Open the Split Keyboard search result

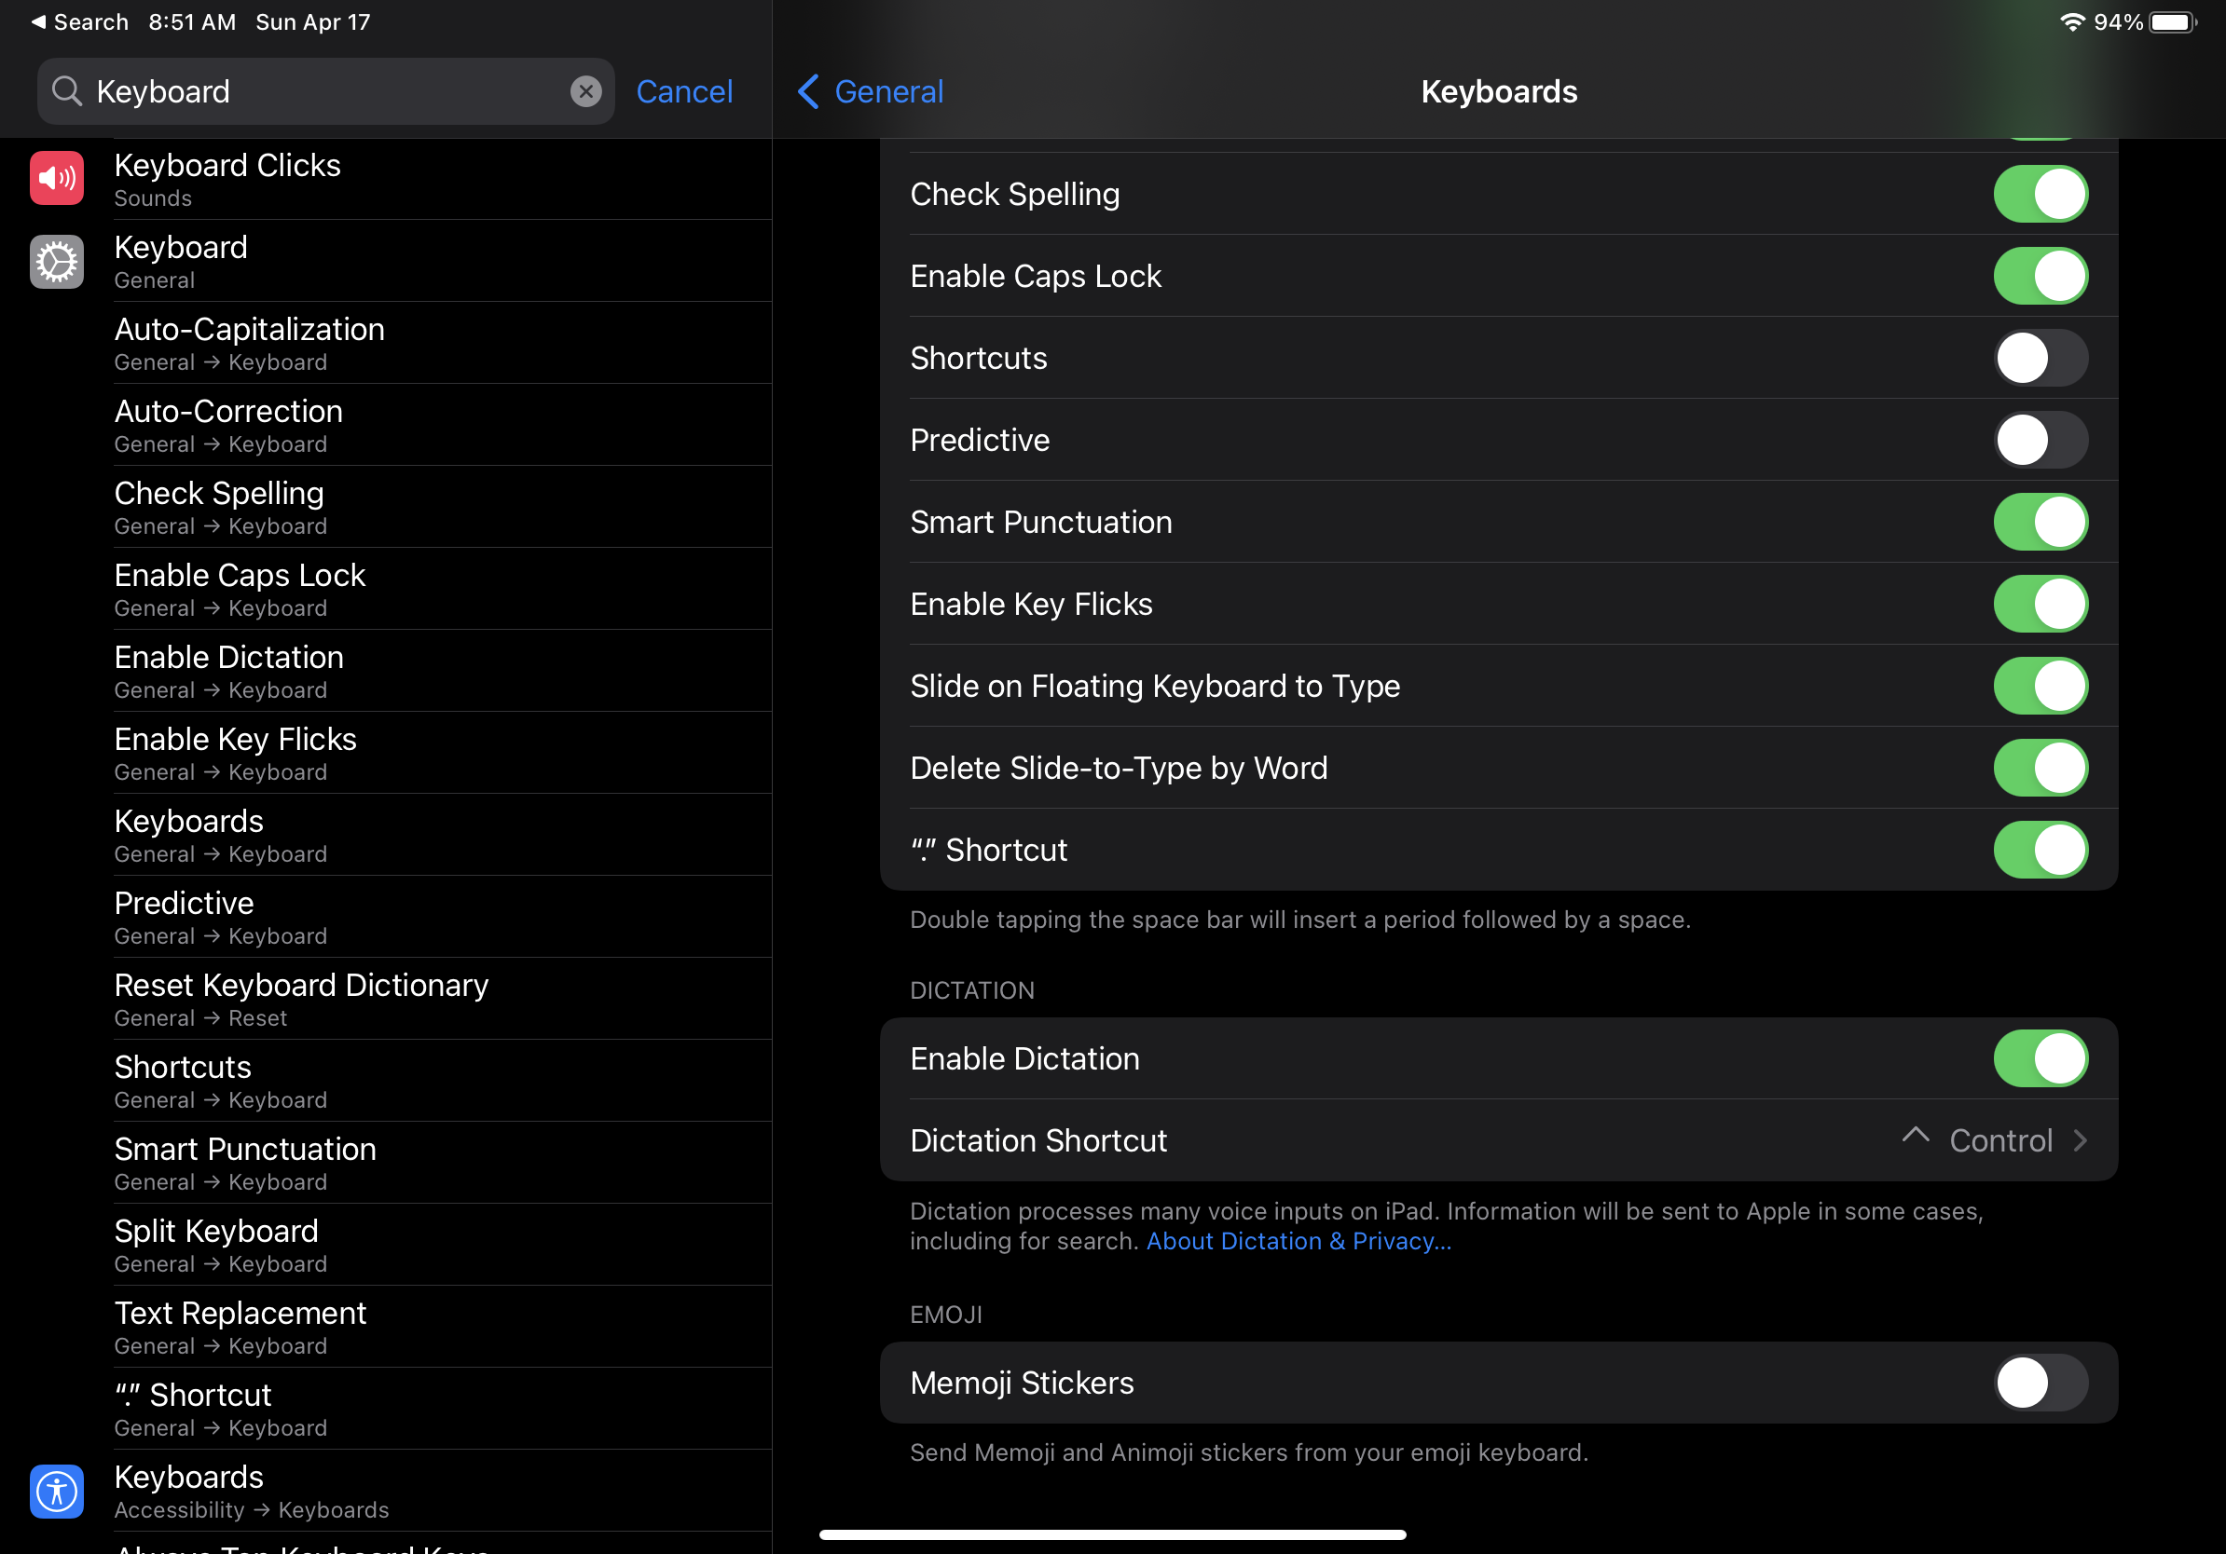(x=216, y=1245)
